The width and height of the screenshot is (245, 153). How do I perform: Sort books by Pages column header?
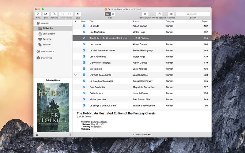(204, 21)
